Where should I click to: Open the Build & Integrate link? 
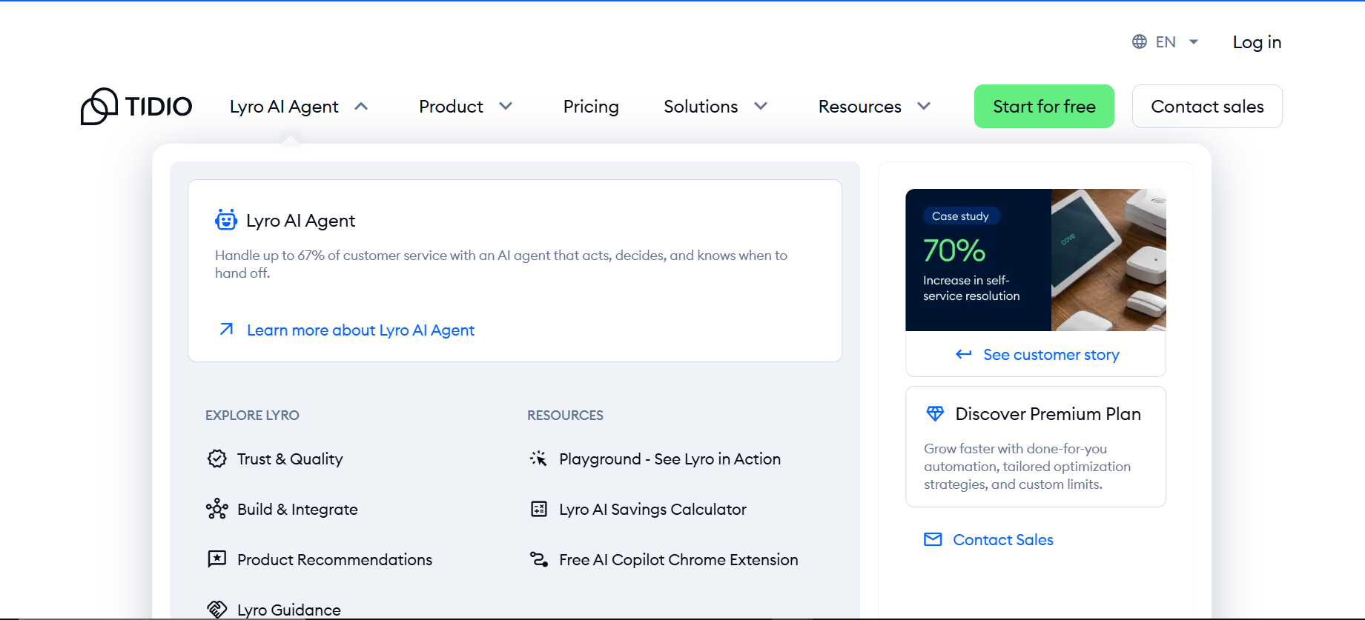297,510
